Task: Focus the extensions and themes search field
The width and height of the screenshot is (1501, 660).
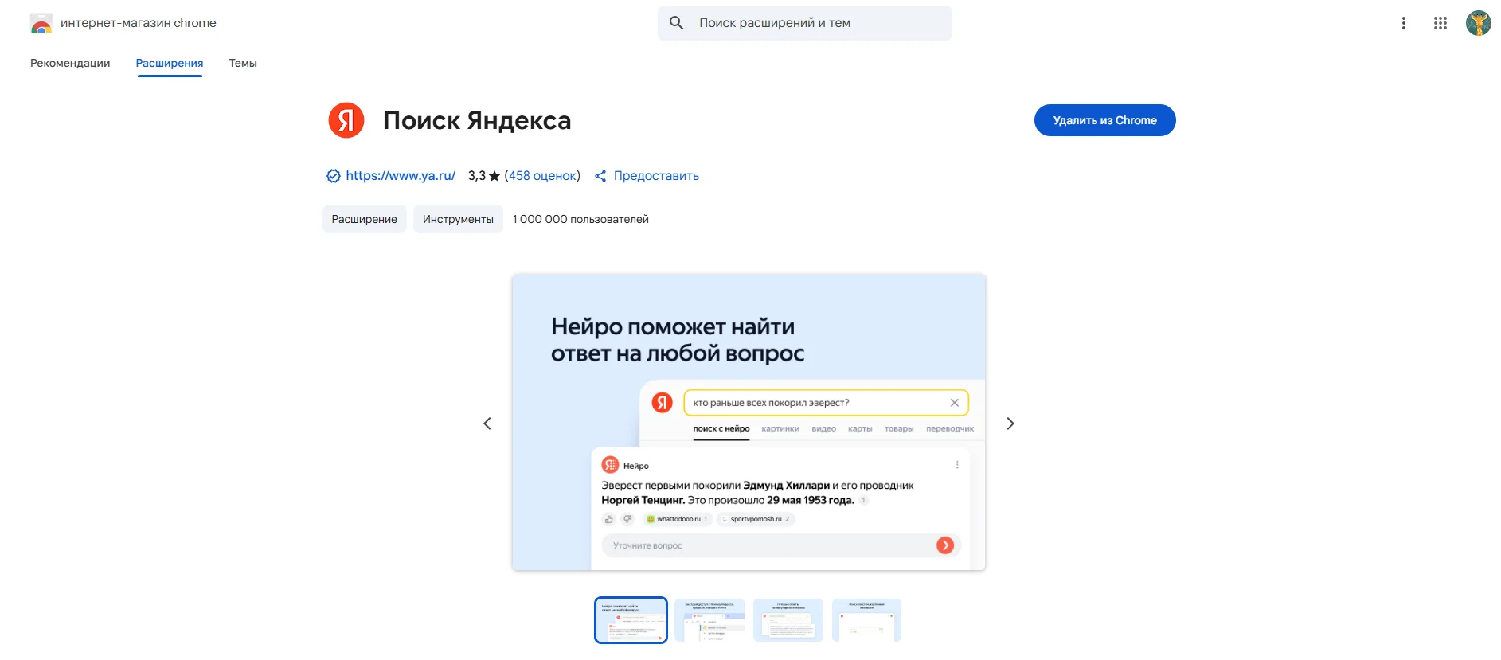Action: point(804,23)
